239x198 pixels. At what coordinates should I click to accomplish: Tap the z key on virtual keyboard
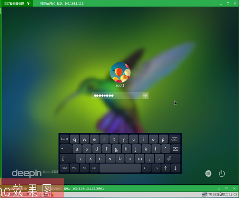click(x=81, y=158)
